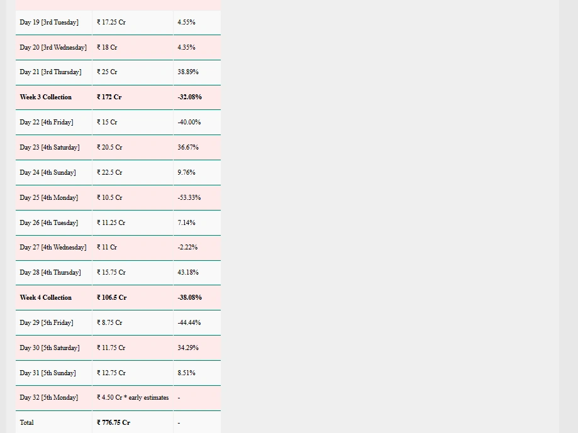The image size is (578, 433).
Task: Click the ₹ 12.75 Cr Sunday amount
Action: pyautogui.click(x=111, y=373)
